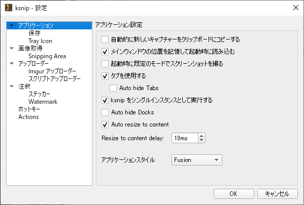Decrease resize delay with down arrow
The width and height of the screenshot is (304, 205).
[x=201, y=140]
